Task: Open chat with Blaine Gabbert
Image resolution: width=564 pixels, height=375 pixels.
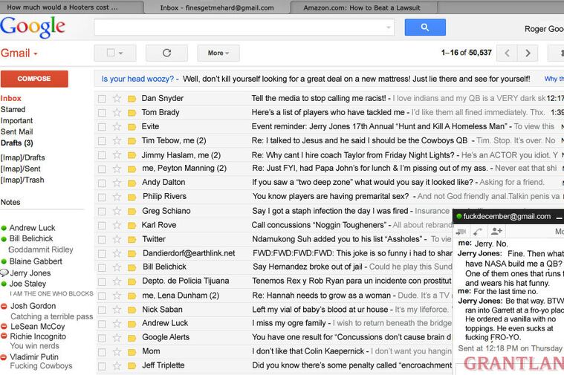Action: 36,261
